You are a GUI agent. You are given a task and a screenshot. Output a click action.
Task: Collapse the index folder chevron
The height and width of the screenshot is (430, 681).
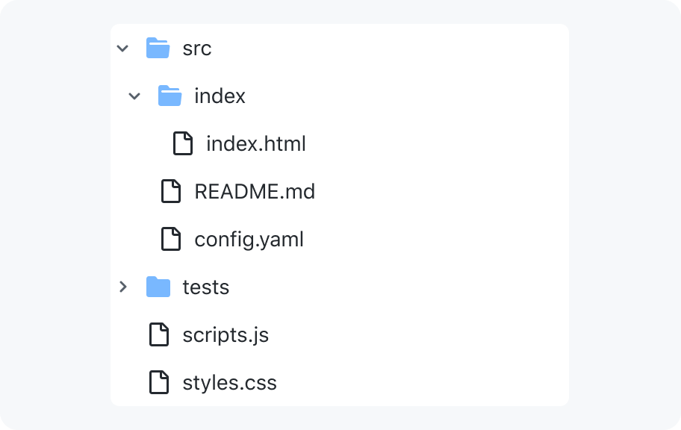[134, 96]
